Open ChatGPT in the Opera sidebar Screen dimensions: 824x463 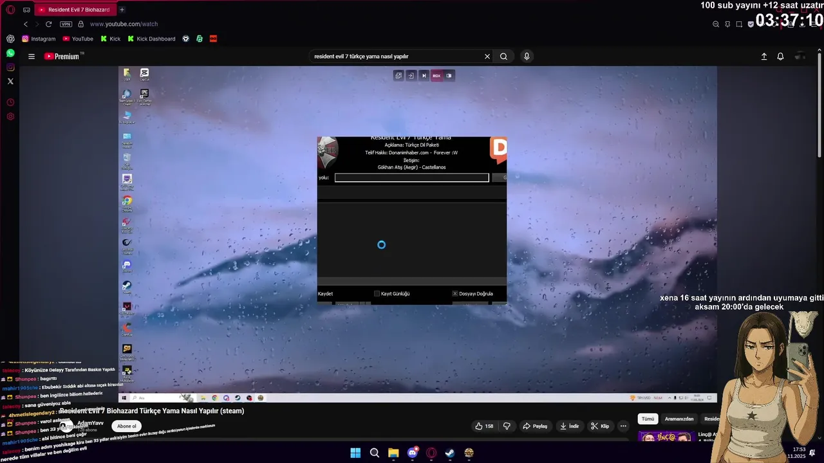(10, 39)
